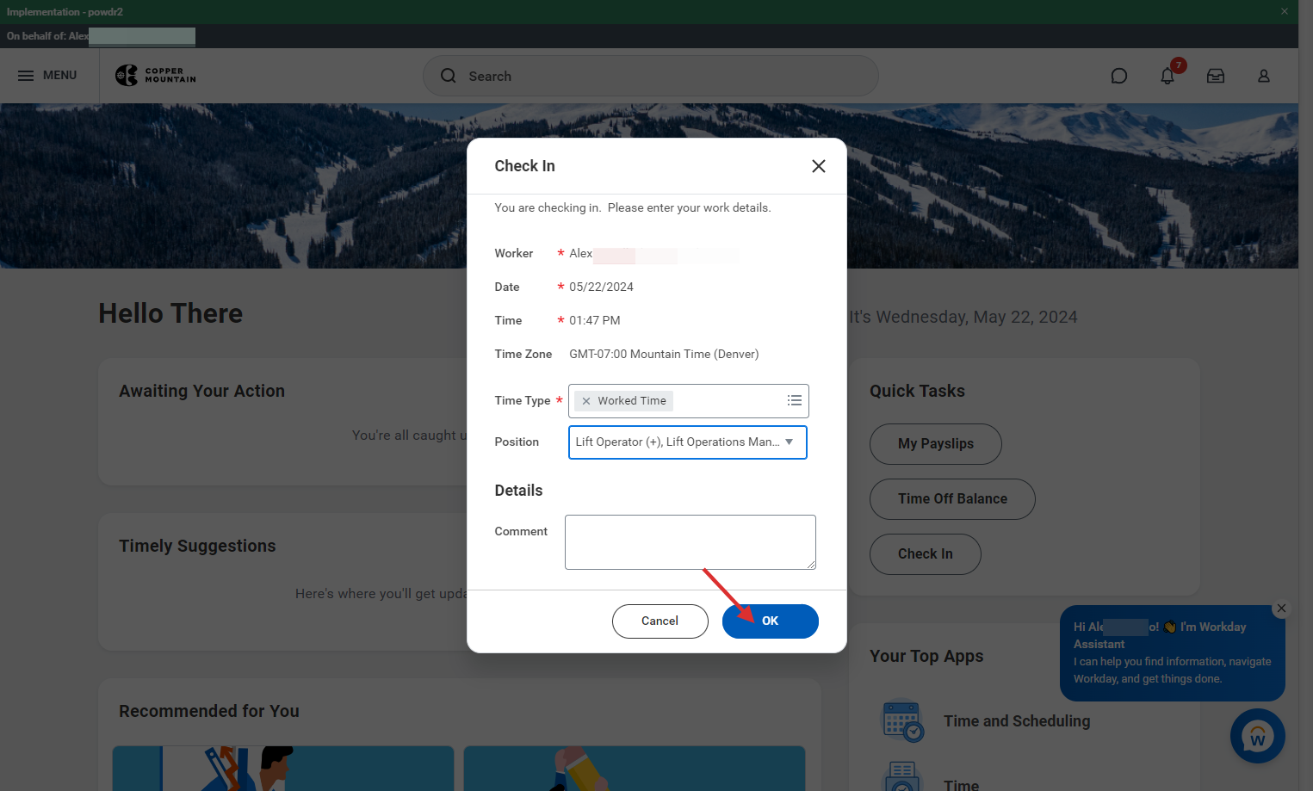The width and height of the screenshot is (1313, 791).
Task: Confirm check in with OK
Action: click(771, 621)
